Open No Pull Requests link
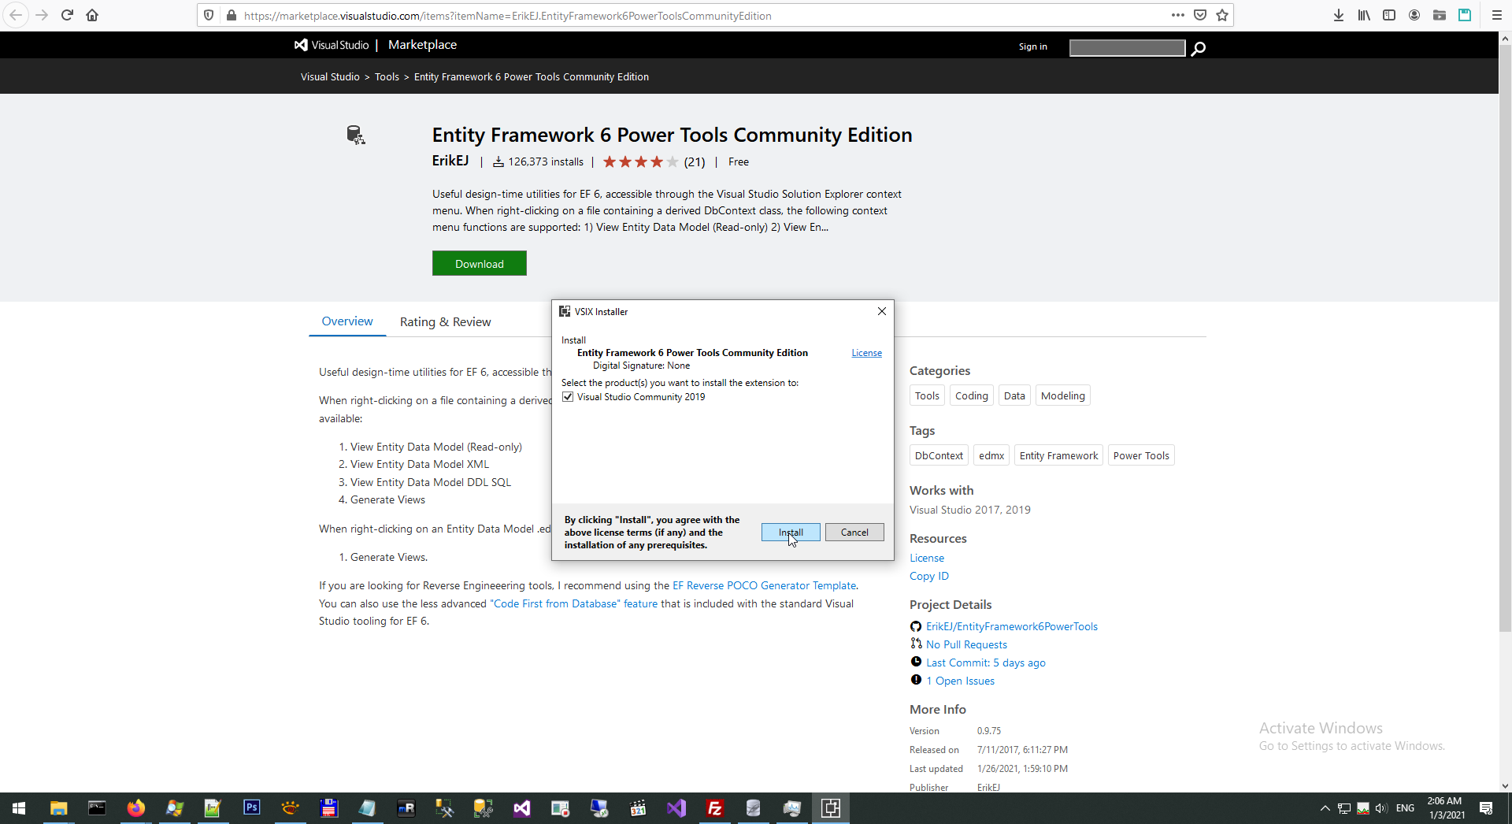 coord(966,644)
